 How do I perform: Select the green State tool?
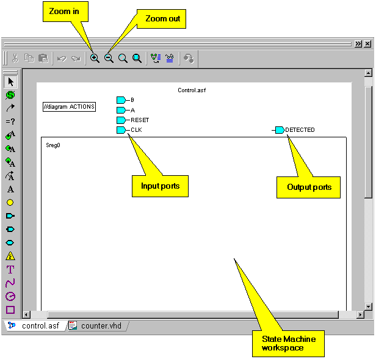[x=10, y=95]
